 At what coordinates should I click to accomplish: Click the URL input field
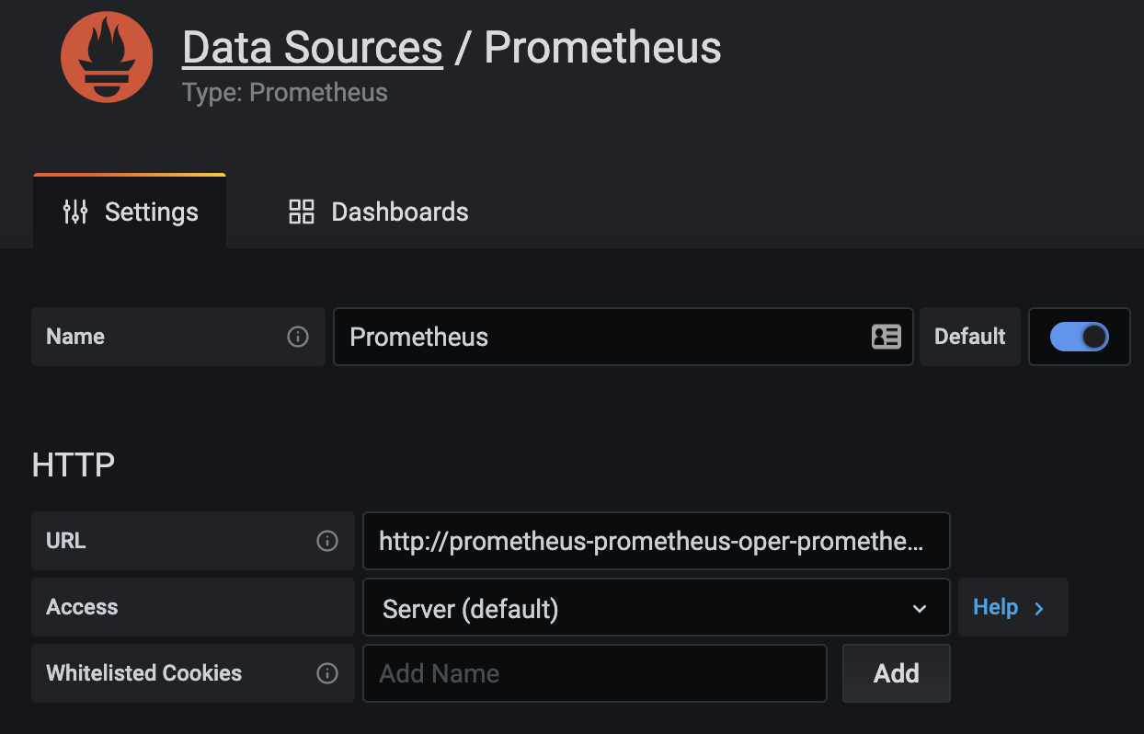(x=655, y=541)
